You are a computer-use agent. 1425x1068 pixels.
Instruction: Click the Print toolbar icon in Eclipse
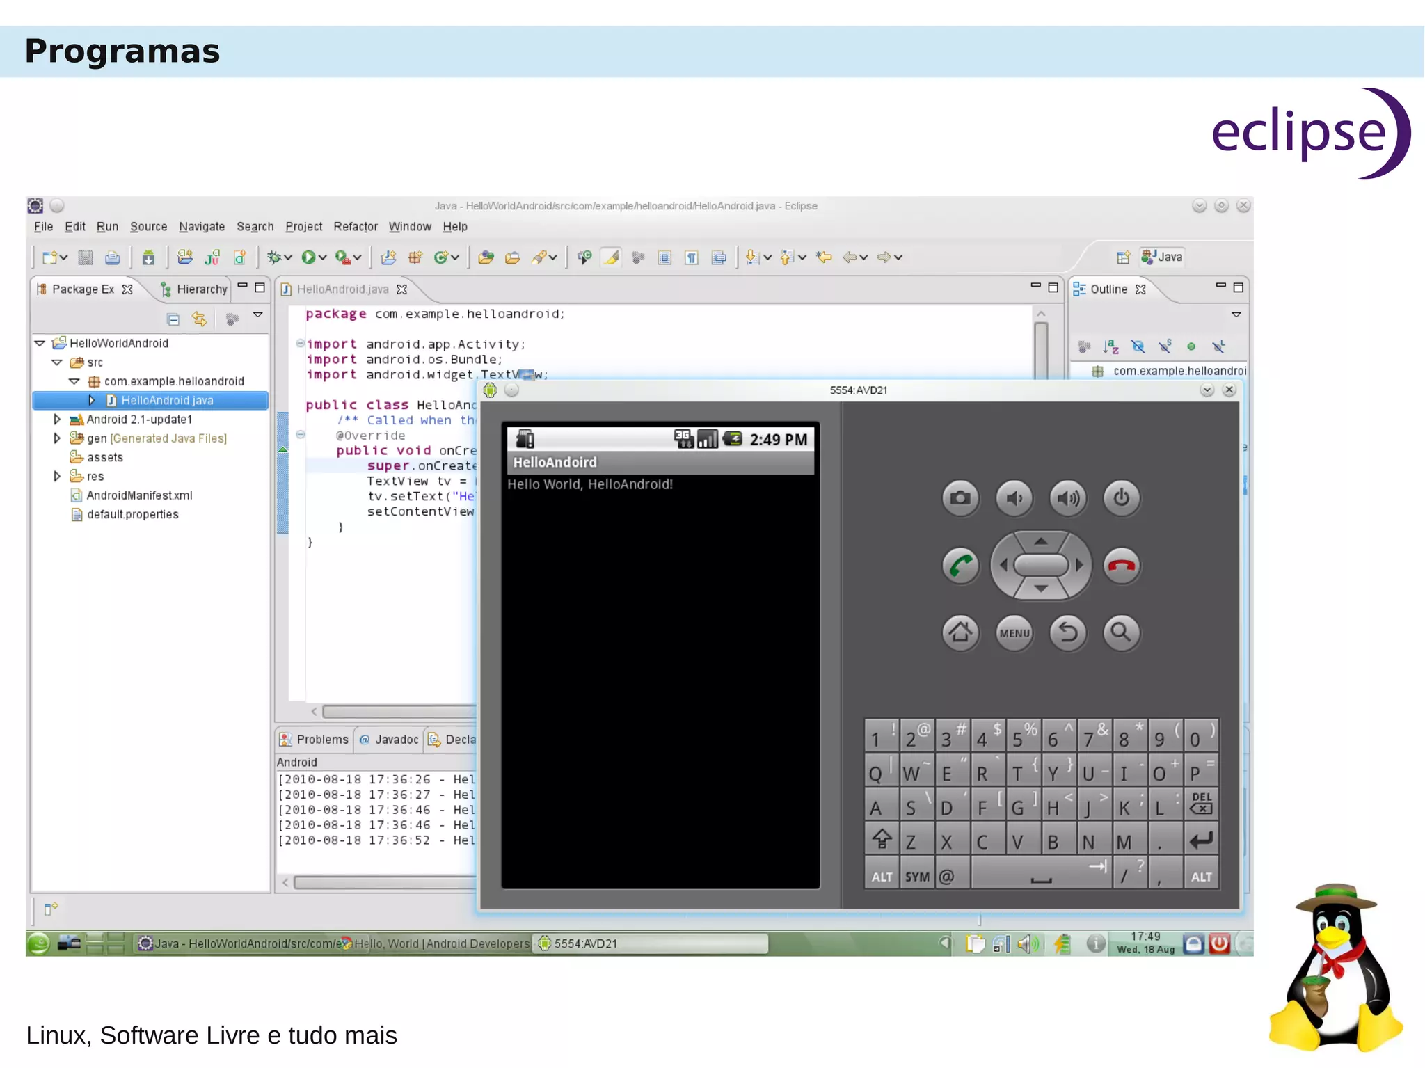pyautogui.click(x=112, y=257)
